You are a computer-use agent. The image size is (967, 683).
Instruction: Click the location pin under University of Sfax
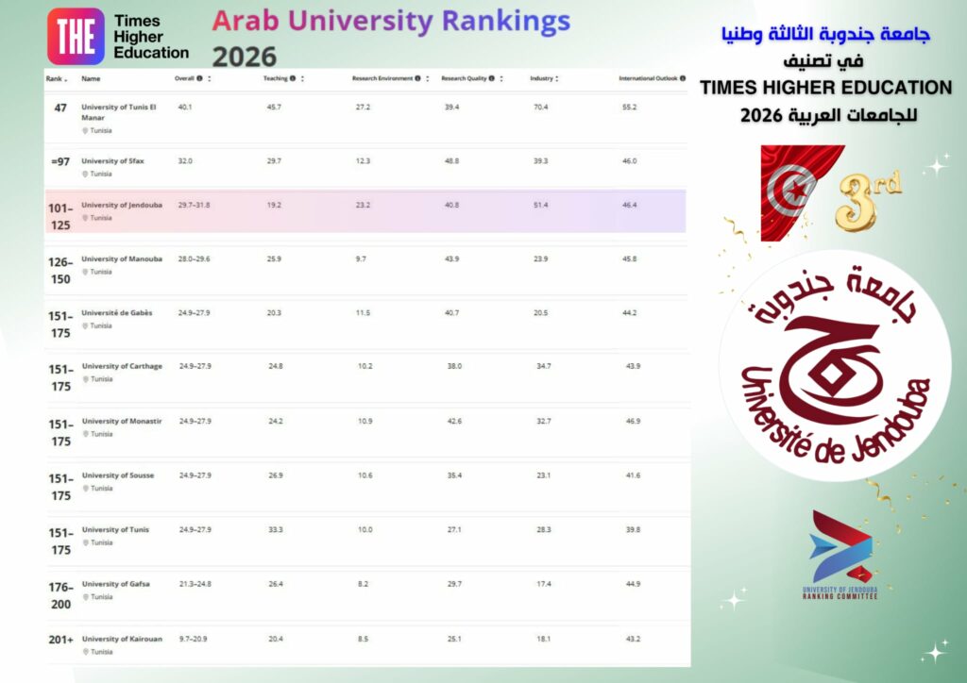pos(85,175)
